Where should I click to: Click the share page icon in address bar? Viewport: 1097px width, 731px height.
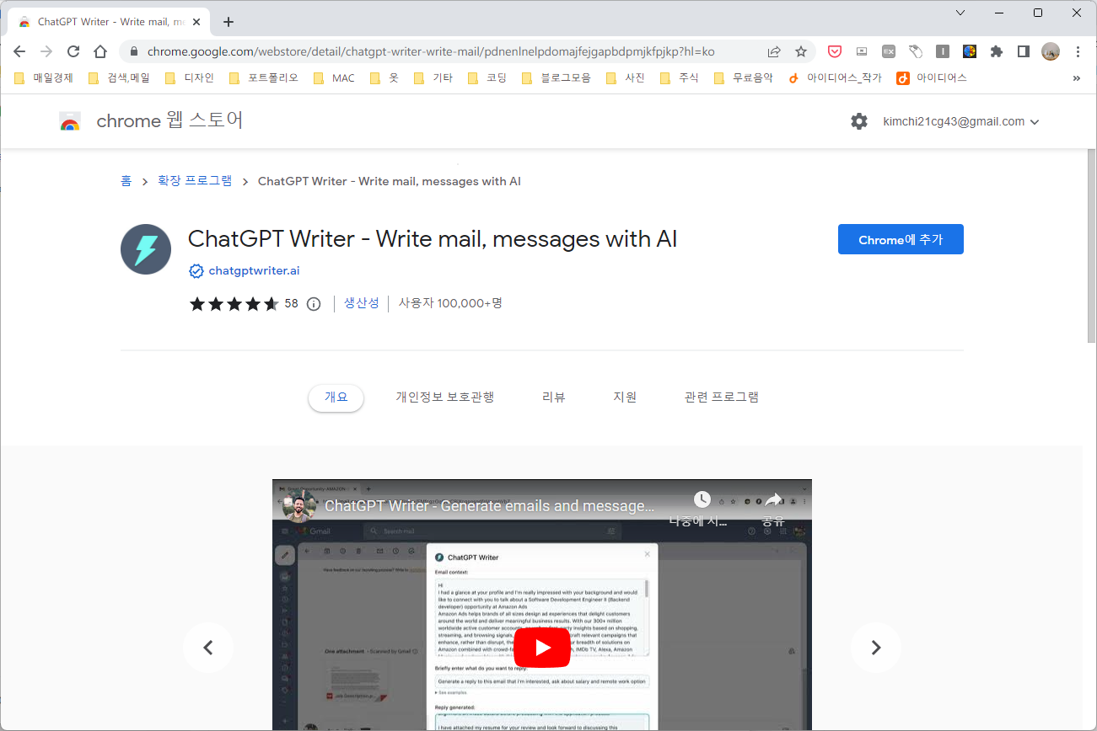click(x=774, y=51)
